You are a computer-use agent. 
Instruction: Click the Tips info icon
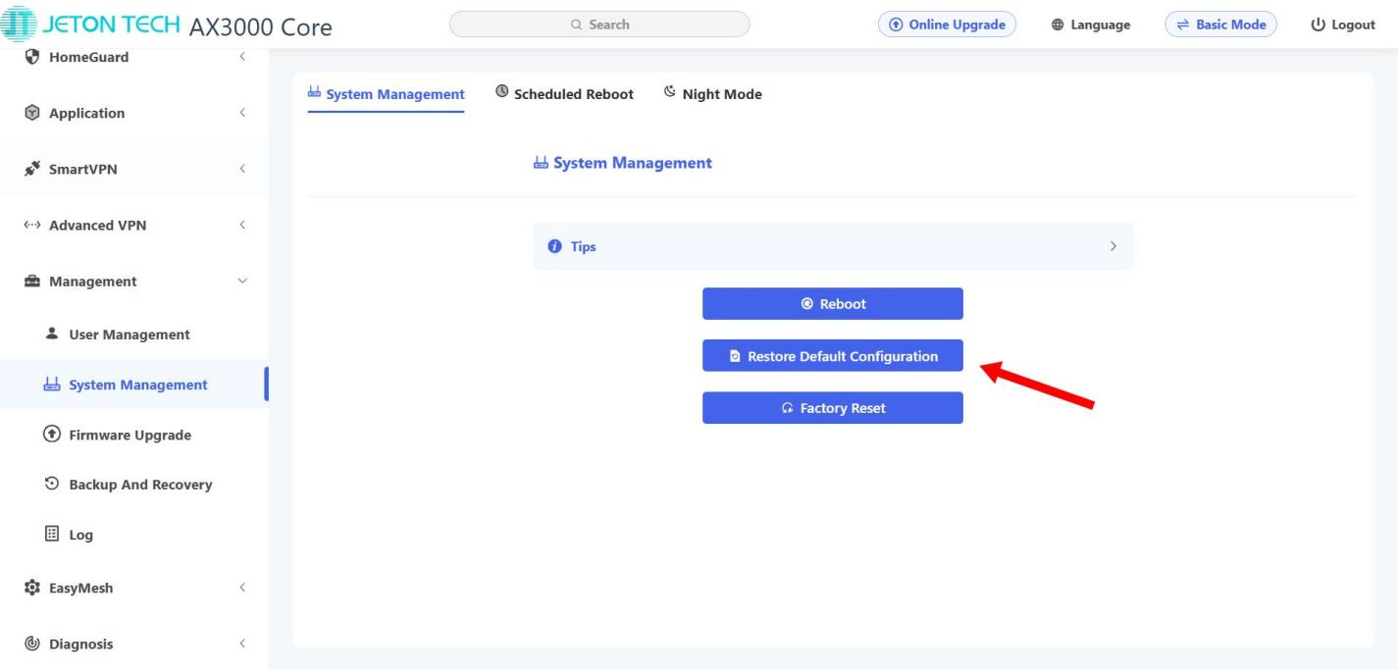(x=555, y=246)
